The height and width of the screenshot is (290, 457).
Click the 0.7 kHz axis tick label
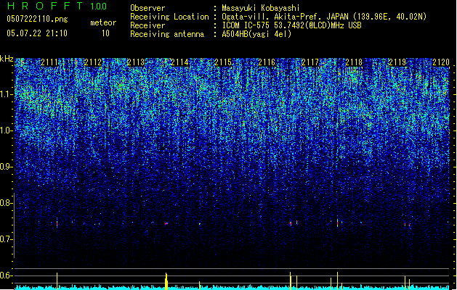click(x=6, y=239)
